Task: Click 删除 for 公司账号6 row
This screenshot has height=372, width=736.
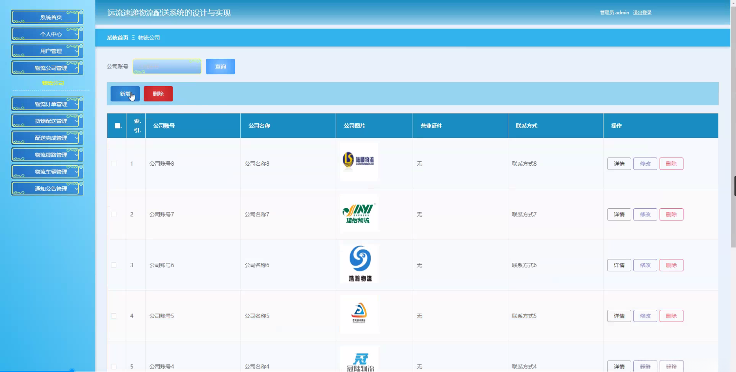Action: tap(671, 265)
